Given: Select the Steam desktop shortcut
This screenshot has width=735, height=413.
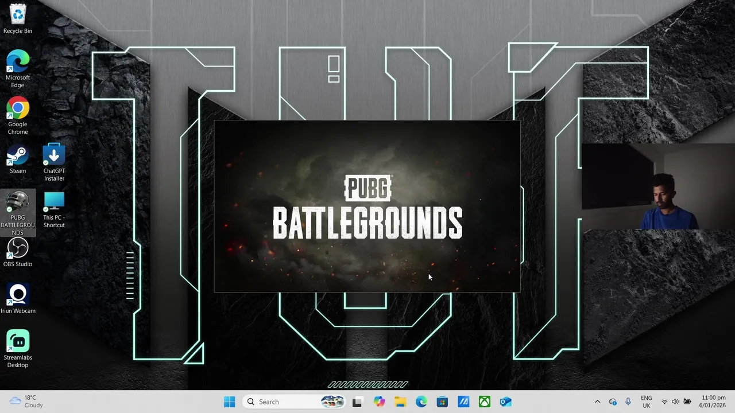Looking at the screenshot, I should [x=18, y=159].
